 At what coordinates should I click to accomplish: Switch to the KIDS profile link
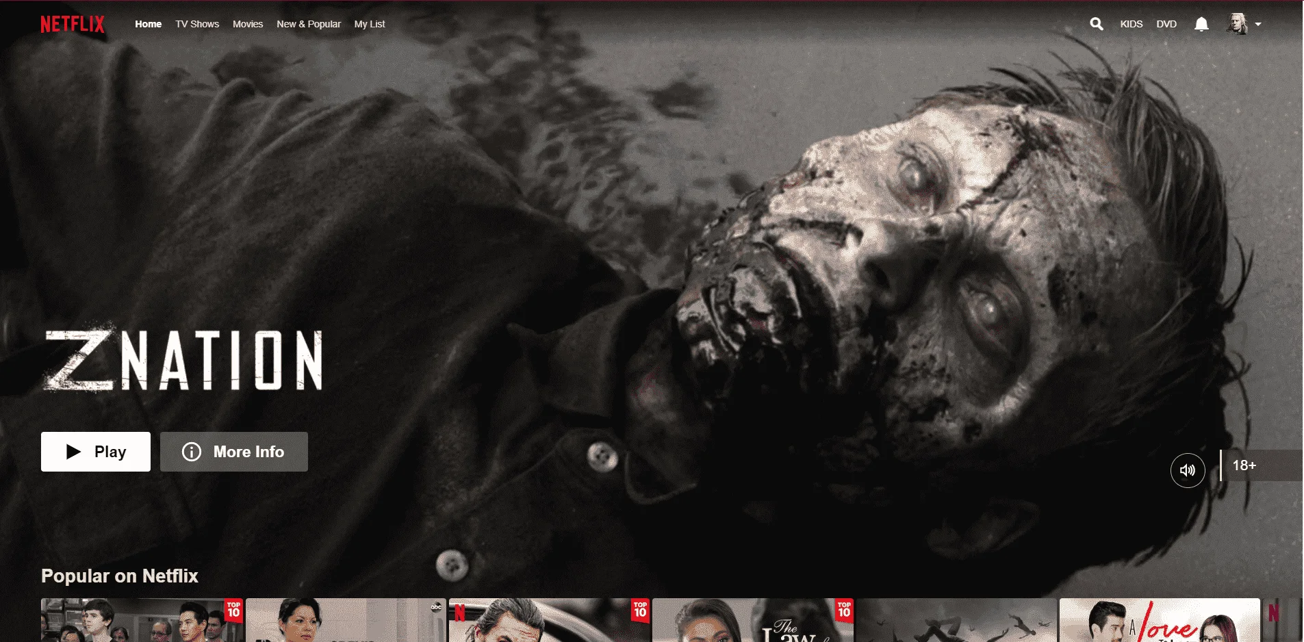(1132, 24)
